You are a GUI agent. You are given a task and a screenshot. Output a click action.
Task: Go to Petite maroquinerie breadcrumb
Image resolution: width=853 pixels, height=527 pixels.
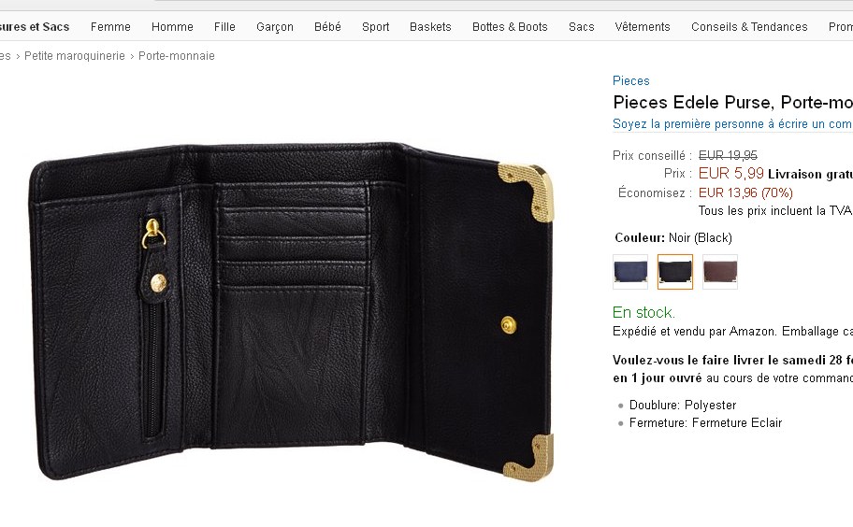pyautogui.click(x=75, y=56)
